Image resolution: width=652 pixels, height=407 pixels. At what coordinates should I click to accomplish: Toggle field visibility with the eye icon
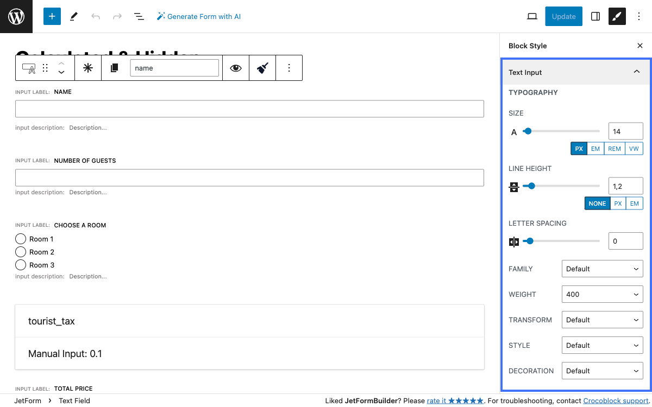click(235, 67)
